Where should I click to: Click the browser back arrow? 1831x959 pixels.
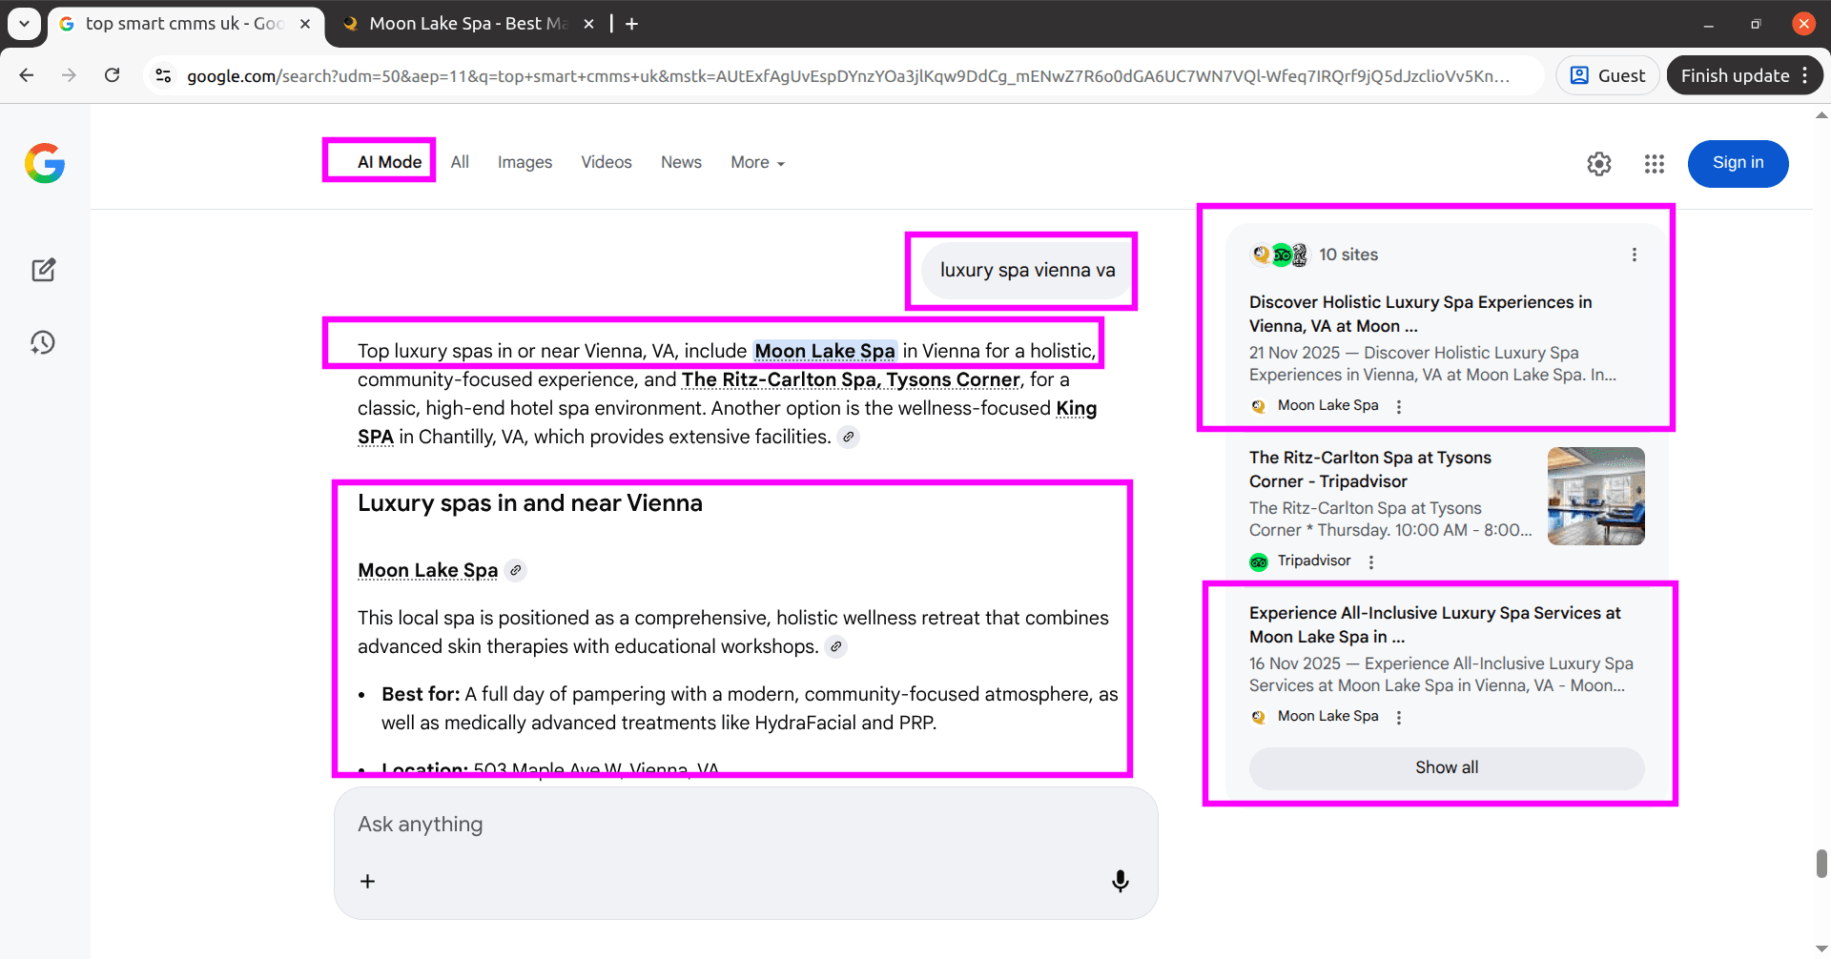[26, 75]
